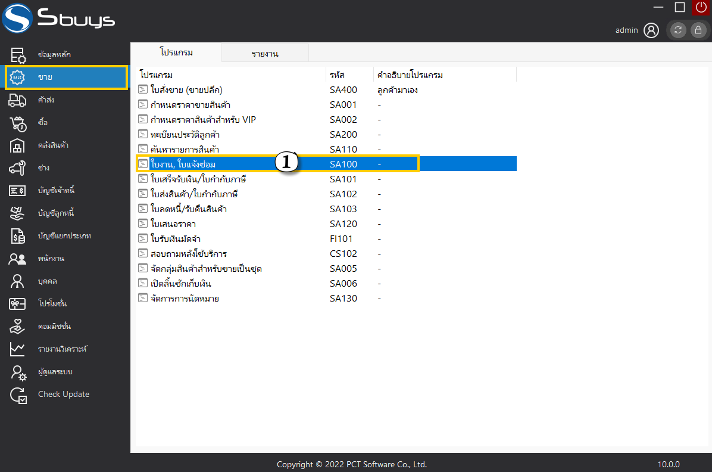Screen dimensions: 712x472
Task: Click code cell SA400
Action: pyautogui.click(x=343, y=89)
